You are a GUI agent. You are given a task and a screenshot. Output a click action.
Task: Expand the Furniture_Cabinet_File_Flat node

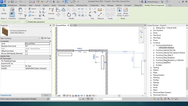pyautogui.click(x=154, y=50)
